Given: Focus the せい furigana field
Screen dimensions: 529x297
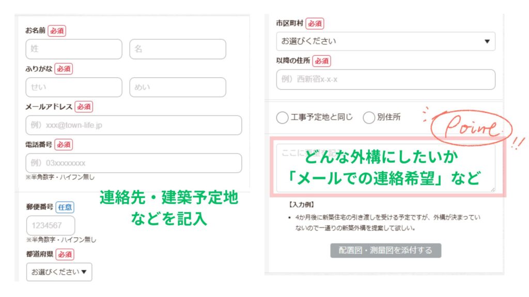Looking at the screenshot, I should [x=74, y=87].
